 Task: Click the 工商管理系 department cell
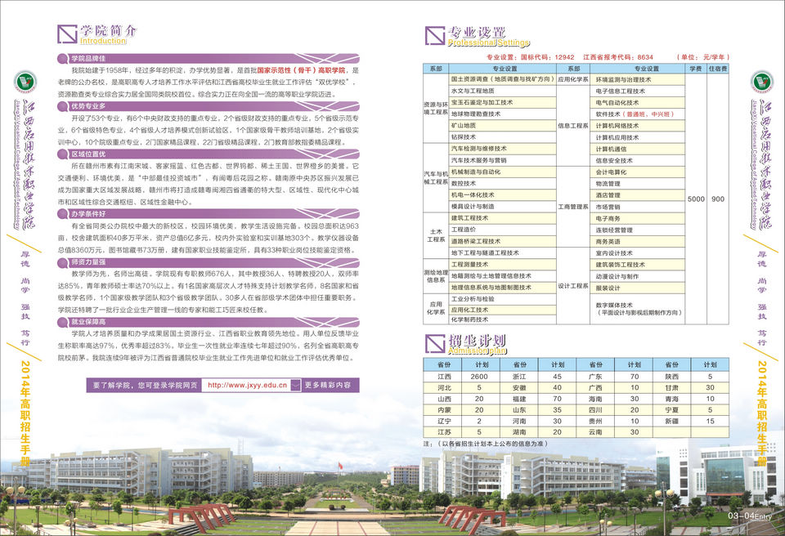(x=573, y=207)
